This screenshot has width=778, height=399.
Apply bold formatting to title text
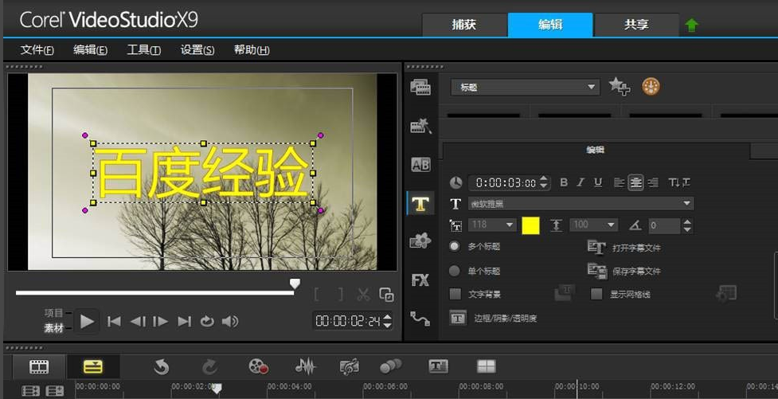(x=564, y=182)
